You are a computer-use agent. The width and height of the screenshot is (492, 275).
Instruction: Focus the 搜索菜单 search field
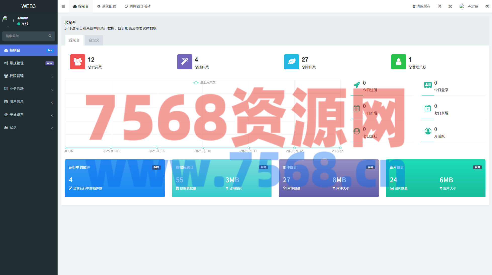coord(25,36)
